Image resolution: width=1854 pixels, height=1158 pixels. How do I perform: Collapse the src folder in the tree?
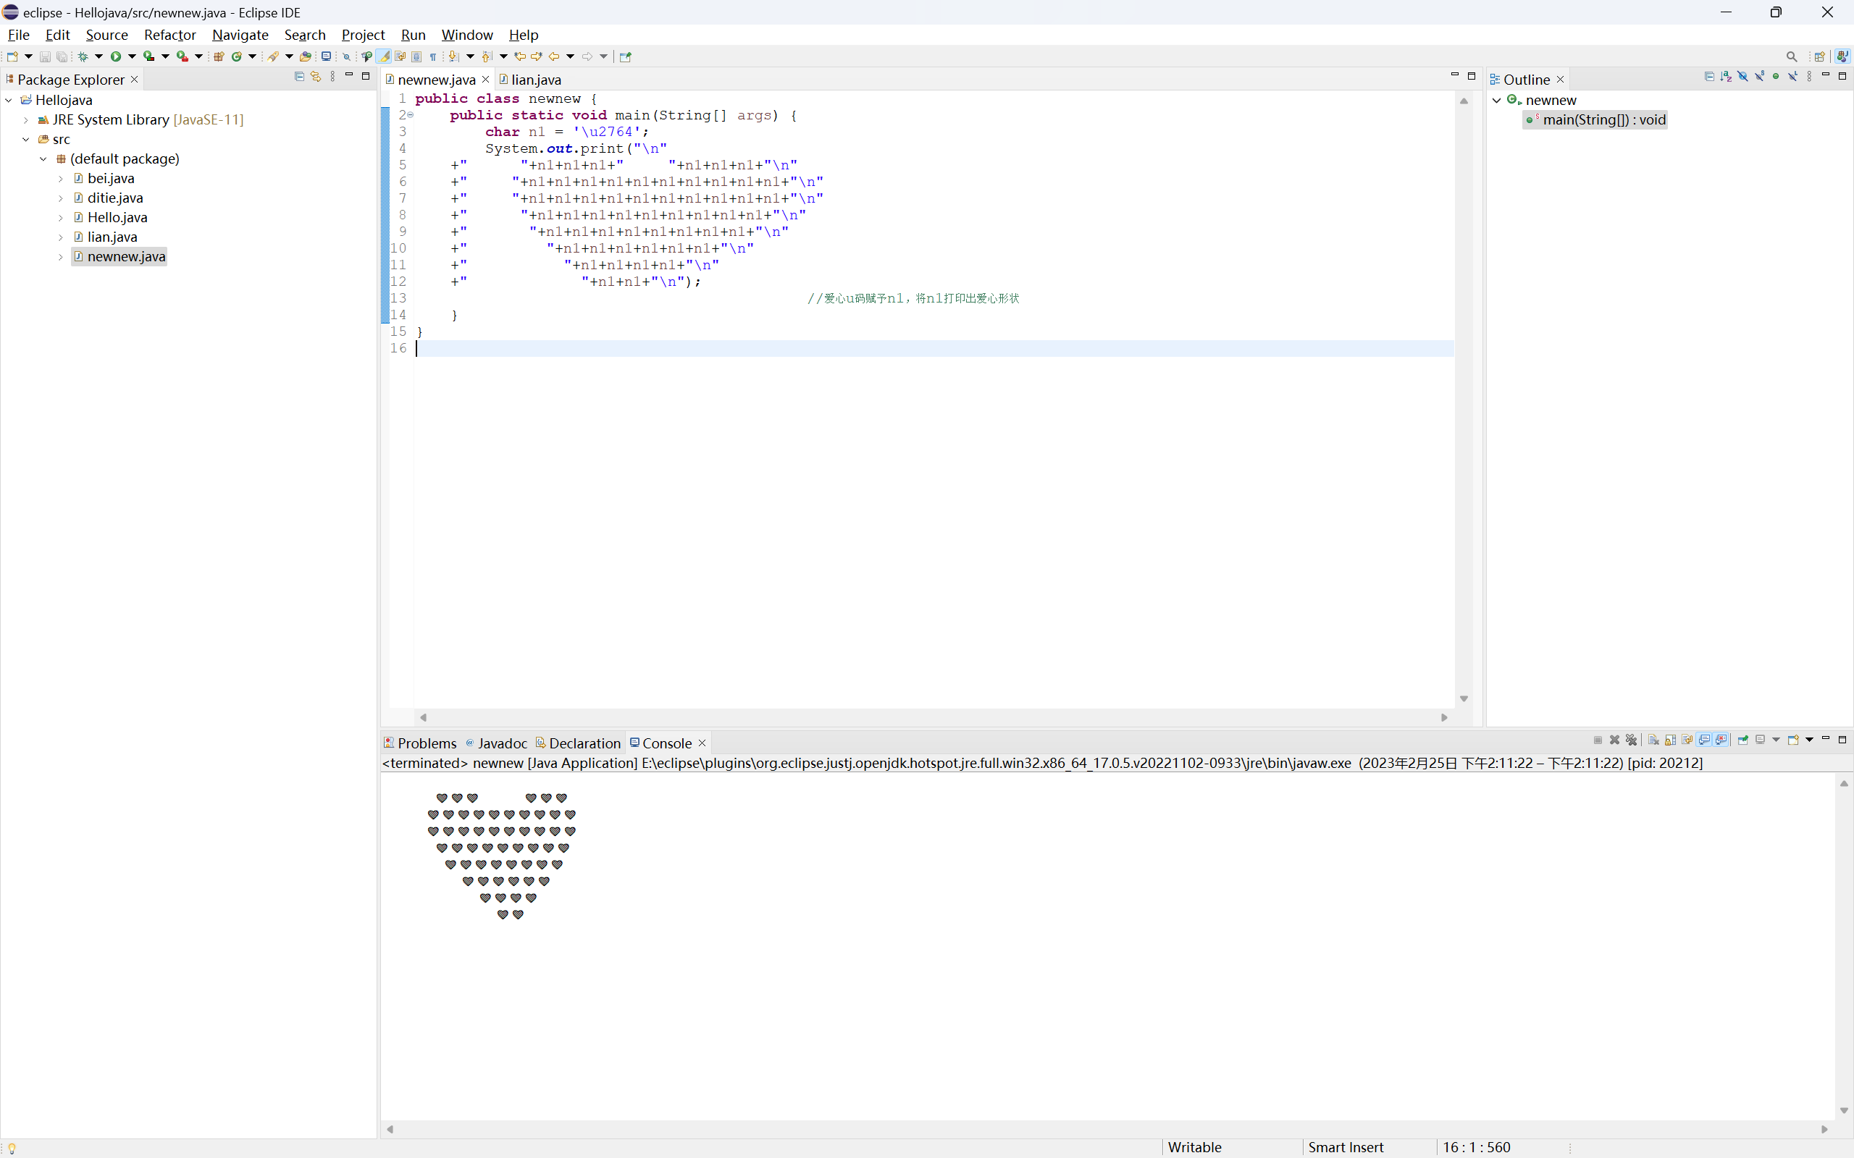[x=26, y=140]
